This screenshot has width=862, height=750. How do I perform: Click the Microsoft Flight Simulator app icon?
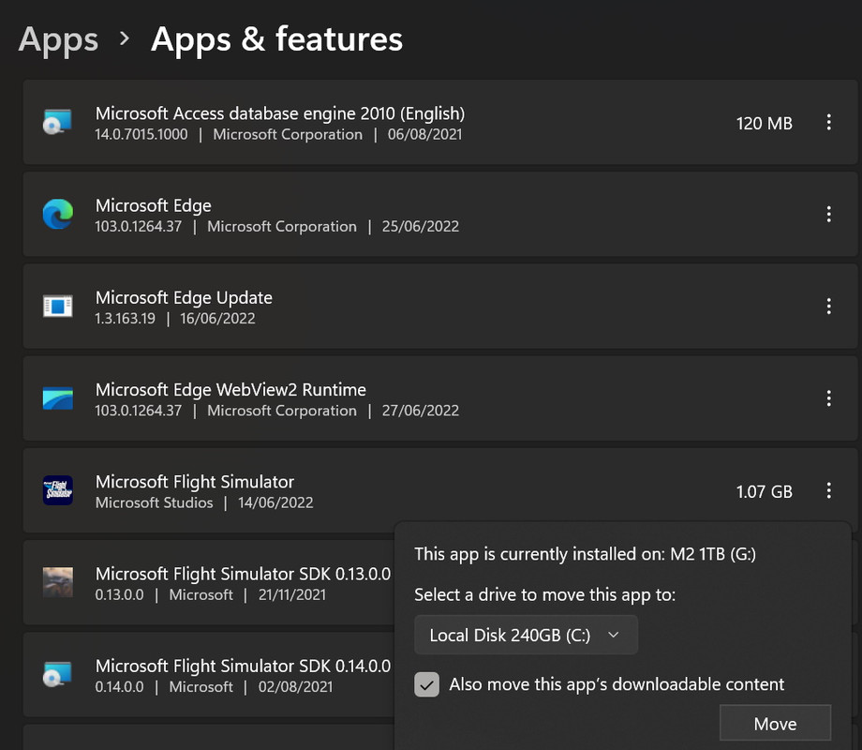[x=58, y=490]
